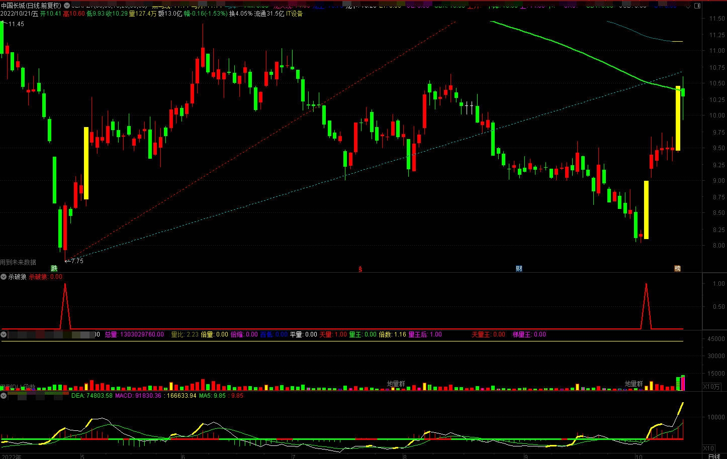Click the first red spike in 杀破狼 panel
The width and height of the screenshot is (727, 459).
tap(65, 305)
